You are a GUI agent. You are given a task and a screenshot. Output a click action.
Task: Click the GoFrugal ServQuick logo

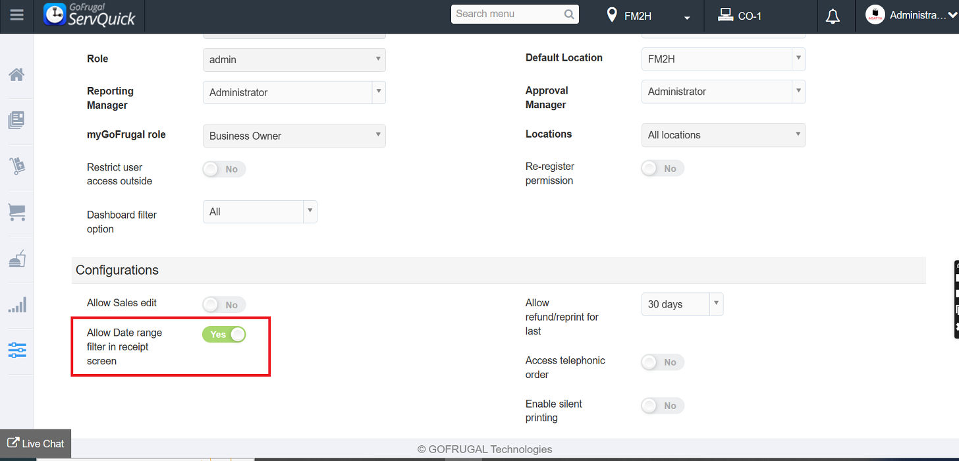[x=89, y=15]
